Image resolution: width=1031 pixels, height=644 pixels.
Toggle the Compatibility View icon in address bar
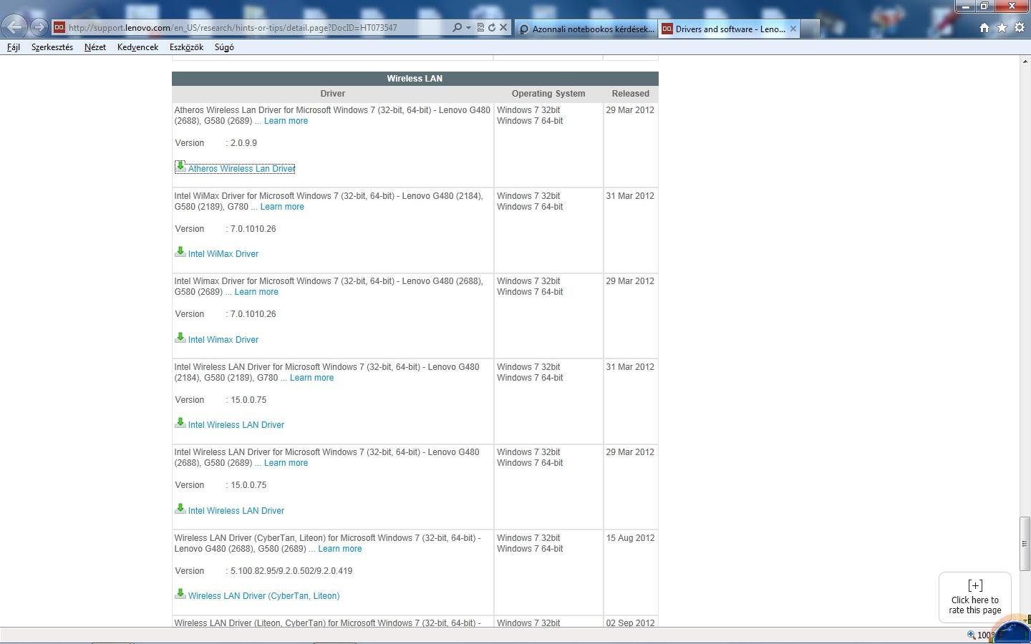(x=480, y=28)
